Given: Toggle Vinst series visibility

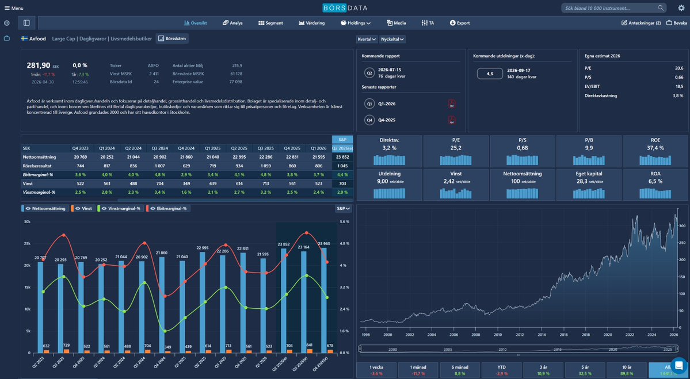Looking at the screenshot, I should pos(83,208).
